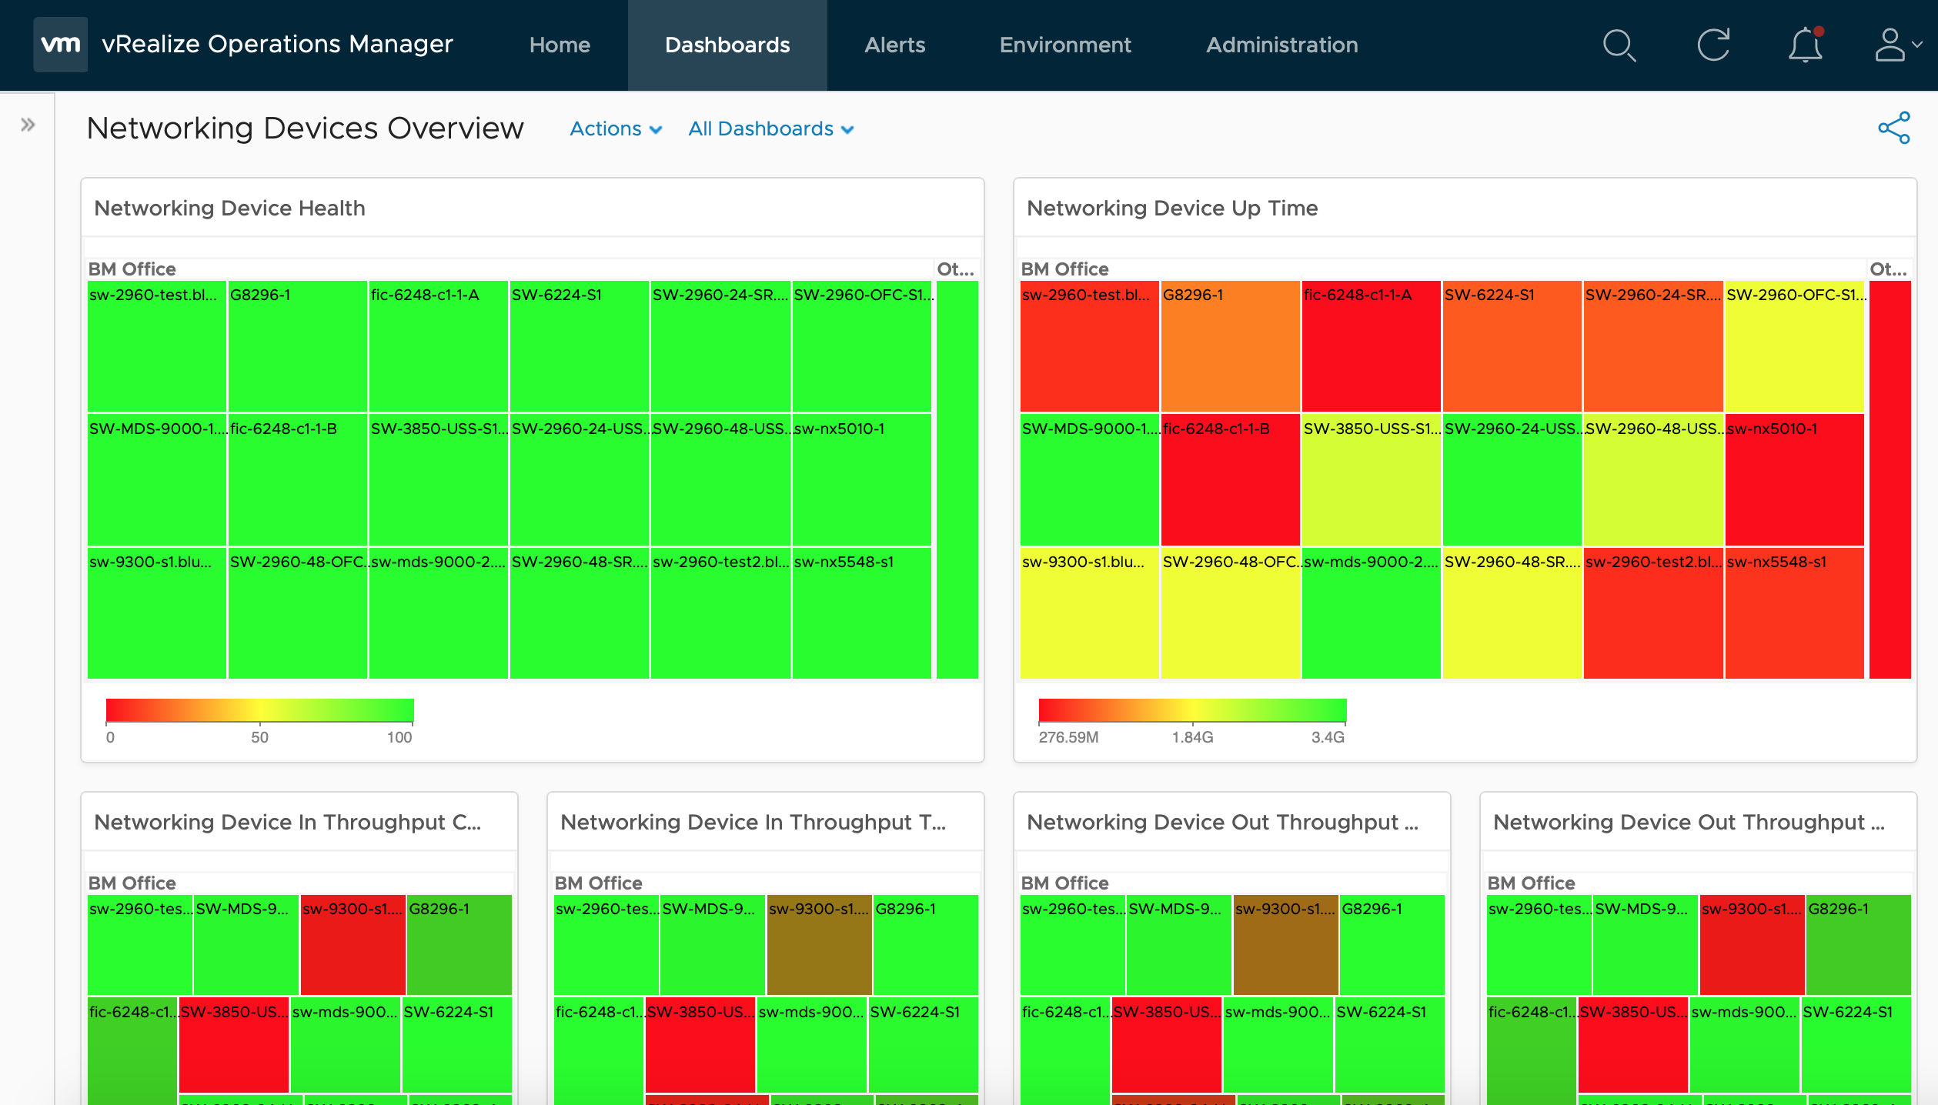The width and height of the screenshot is (1938, 1105).
Task: Open the user account menu icon
Action: click(1897, 45)
